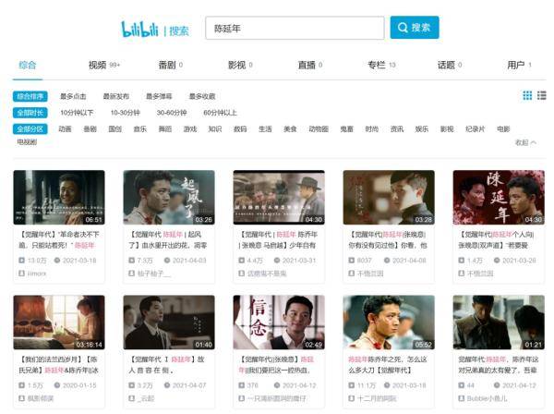Click uploader icon under 01:21 video
The height and width of the screenshot is (414, 554).
click(462, 398)
